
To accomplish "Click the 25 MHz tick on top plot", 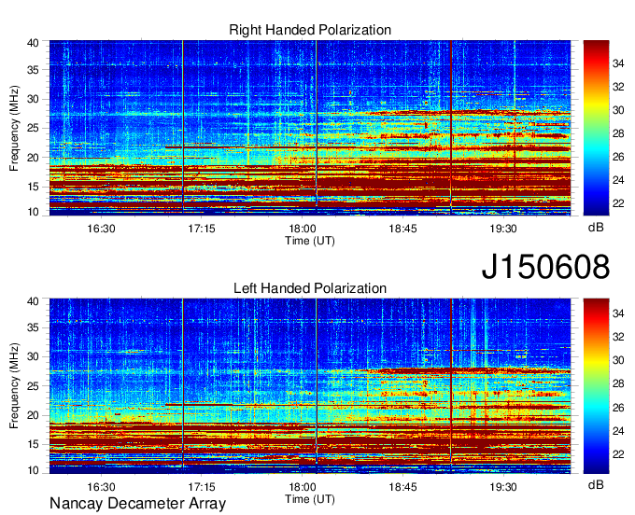I will click(33, 128).
